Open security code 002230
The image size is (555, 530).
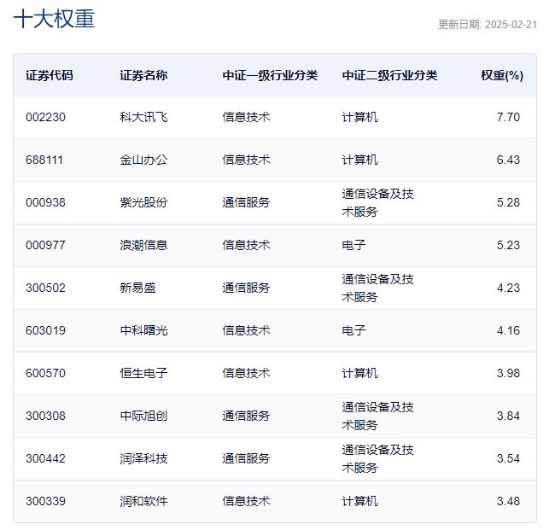[45, 117]
